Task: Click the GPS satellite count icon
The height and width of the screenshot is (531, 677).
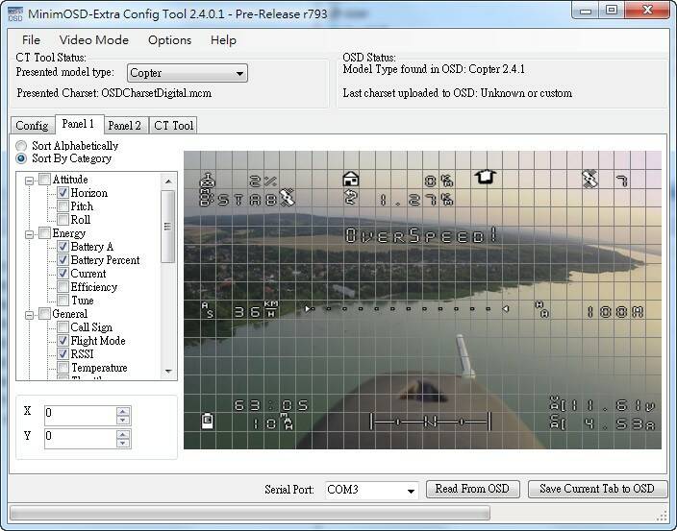Action: click(590, 179)
